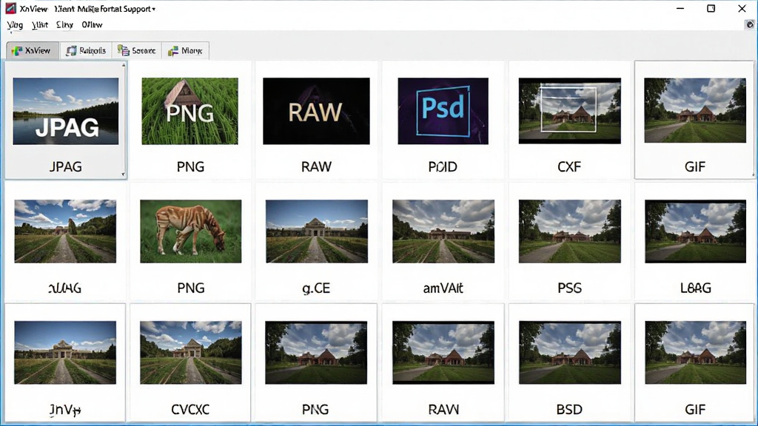Select the blue Psd logo thumbnail
The height and width of the screenshot is (426, 758).
tap(443, 111)
